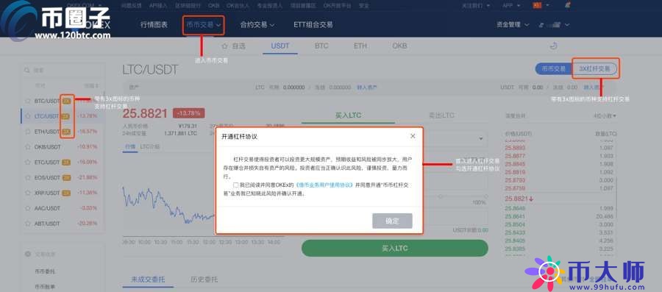Open the ETT组合交易 menu item

[x=313, y=25]
